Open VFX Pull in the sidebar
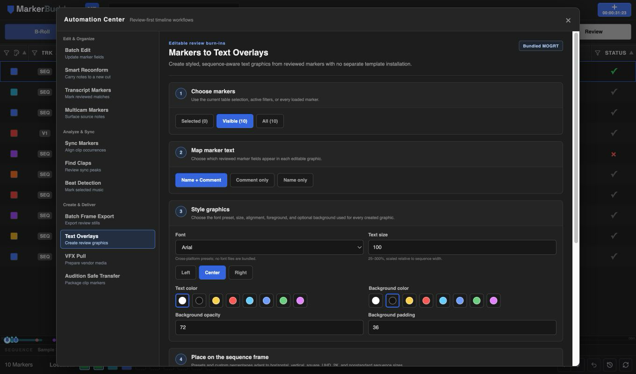 108,259
